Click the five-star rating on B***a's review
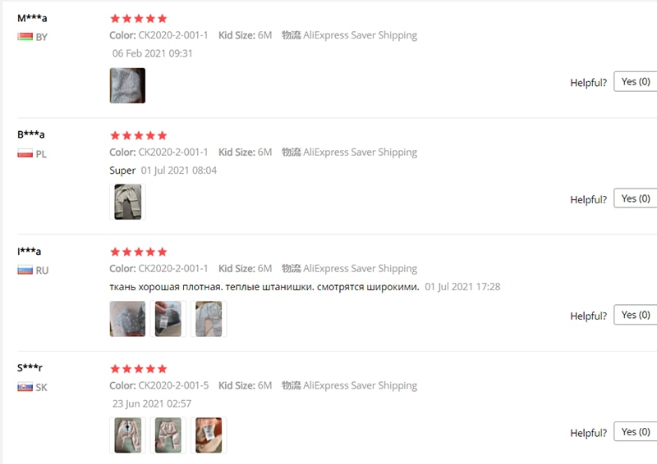 tap(139, 135)
